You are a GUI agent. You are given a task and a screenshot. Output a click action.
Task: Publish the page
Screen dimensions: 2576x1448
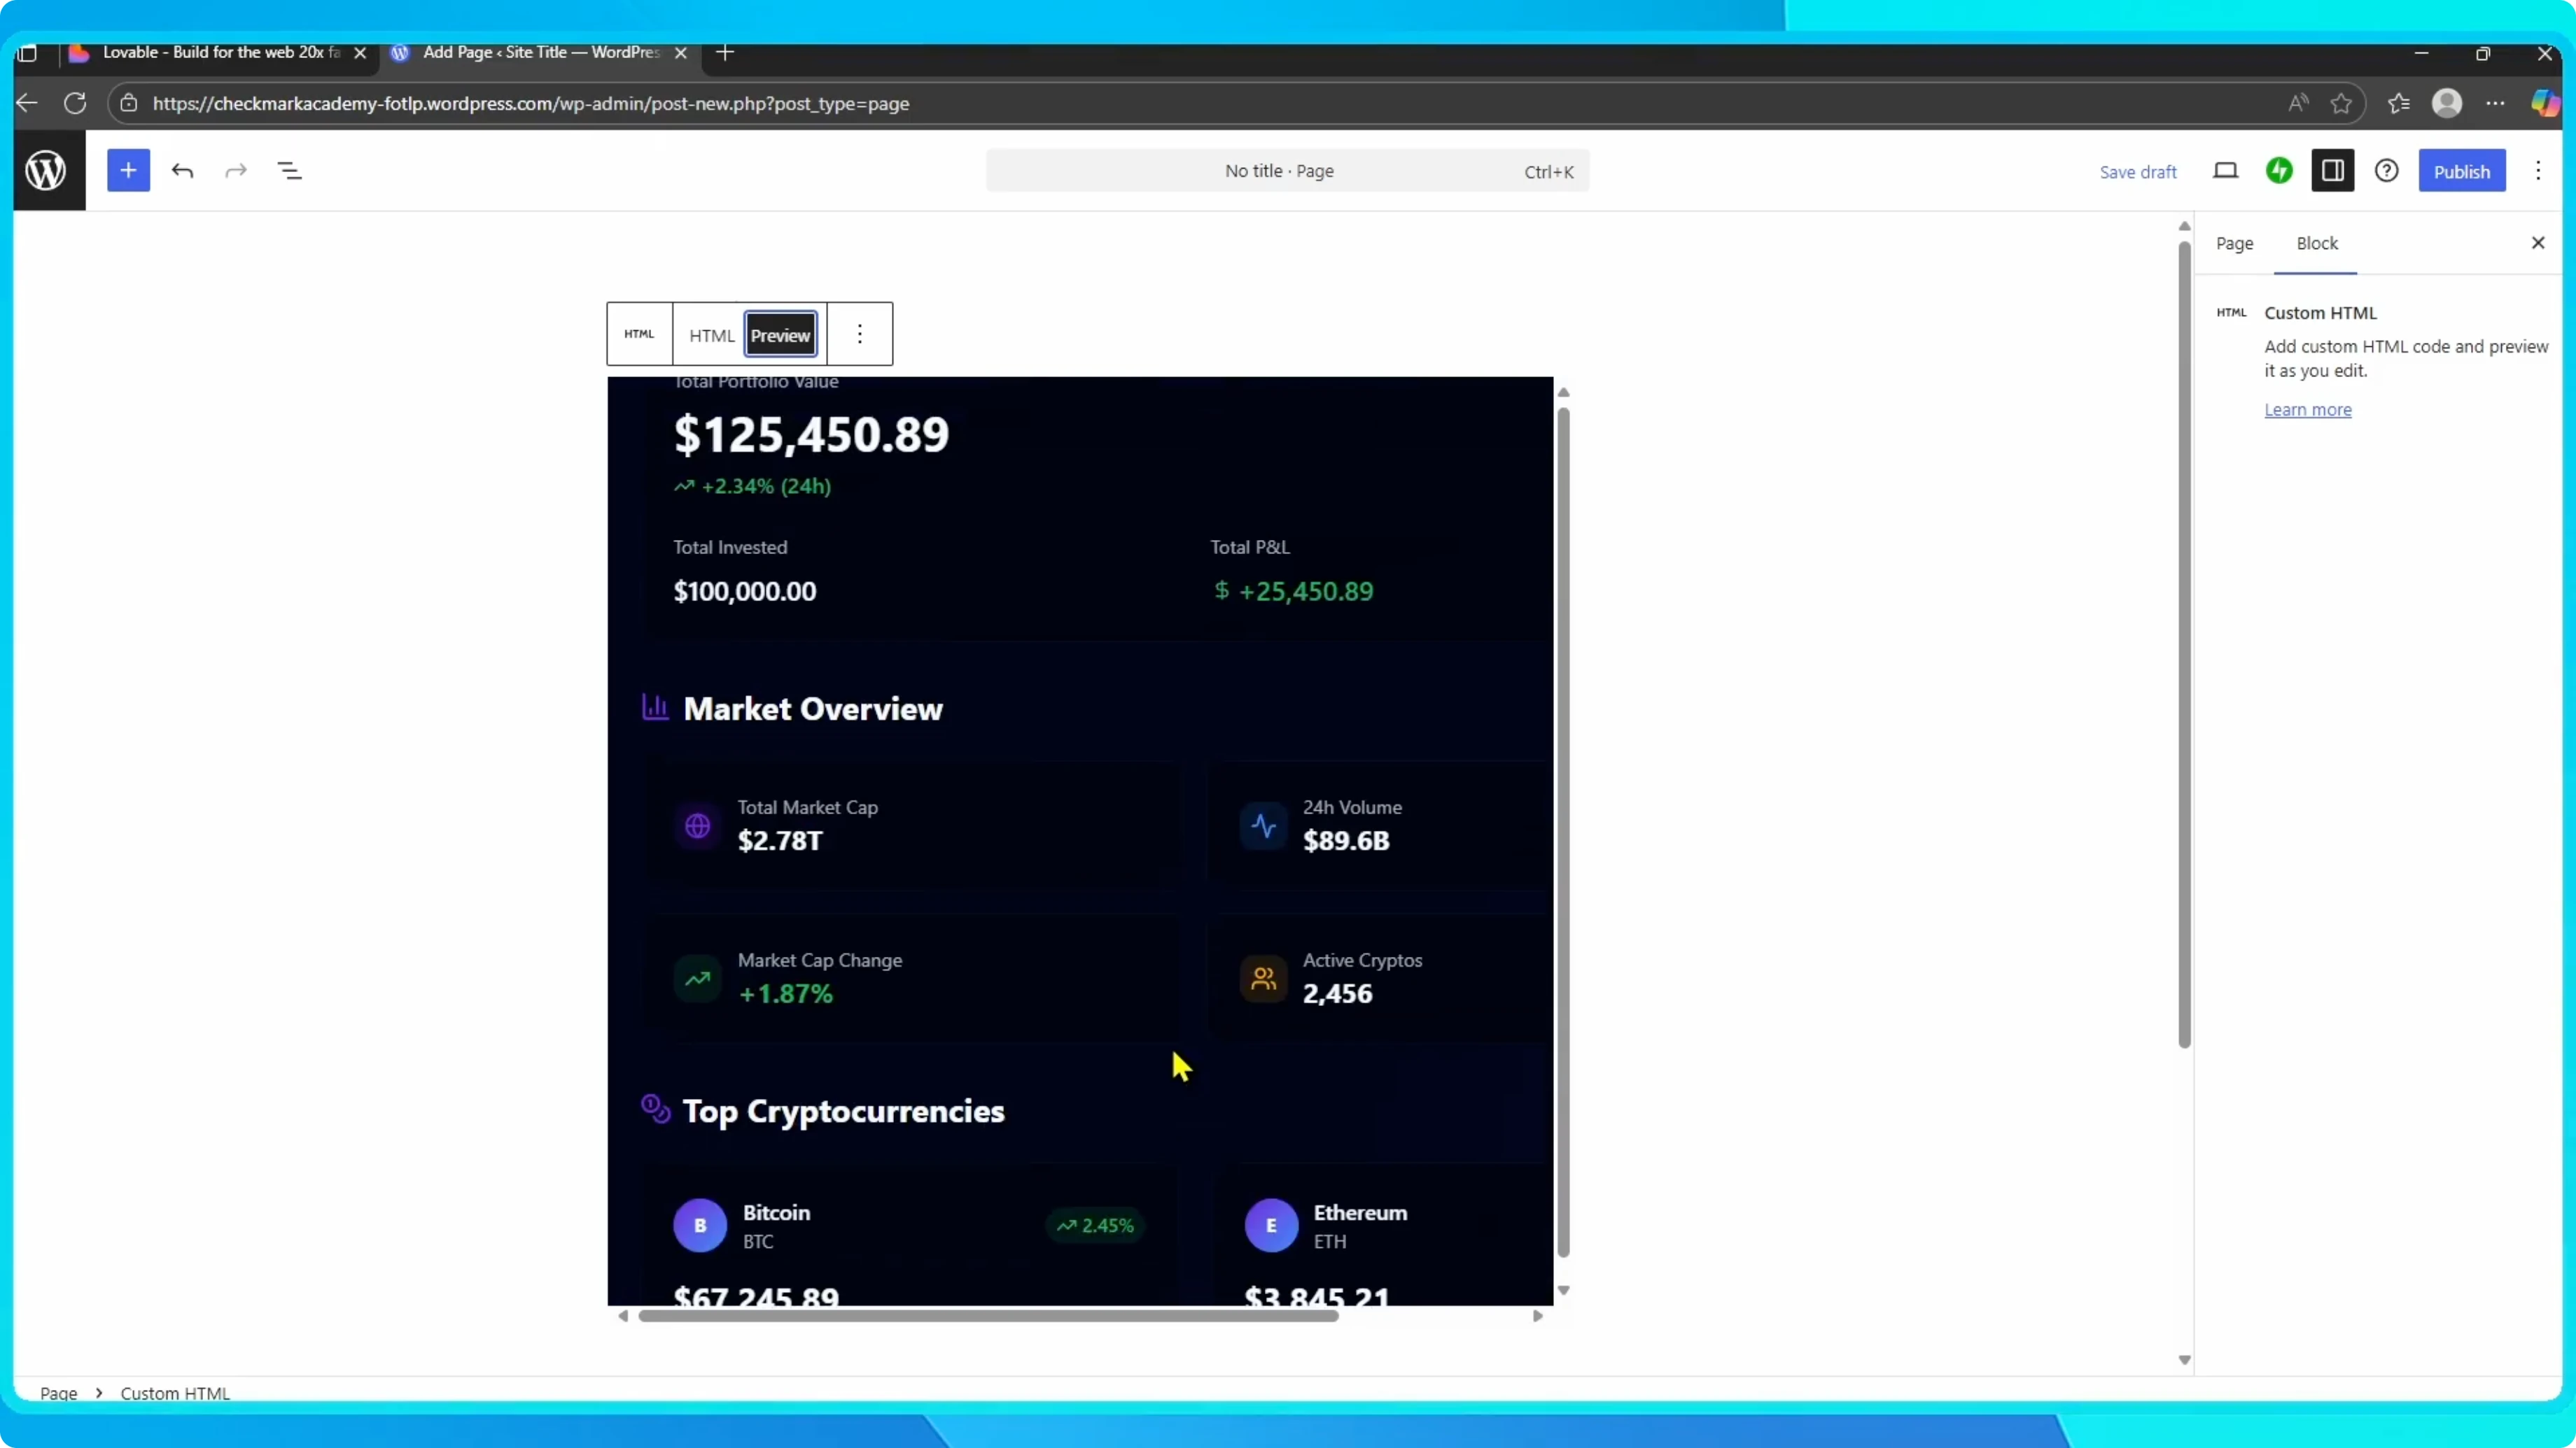coord(2462,171)
